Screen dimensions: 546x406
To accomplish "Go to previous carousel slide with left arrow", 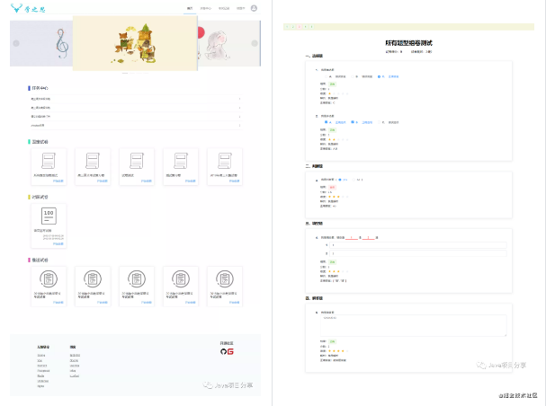I will (x=16, y=43).
